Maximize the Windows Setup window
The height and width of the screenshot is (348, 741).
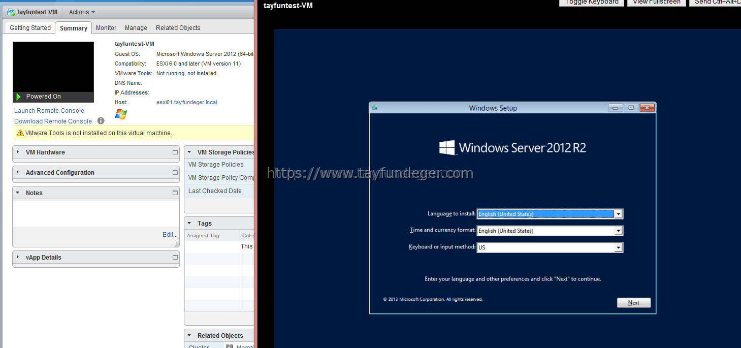[631, 108]
